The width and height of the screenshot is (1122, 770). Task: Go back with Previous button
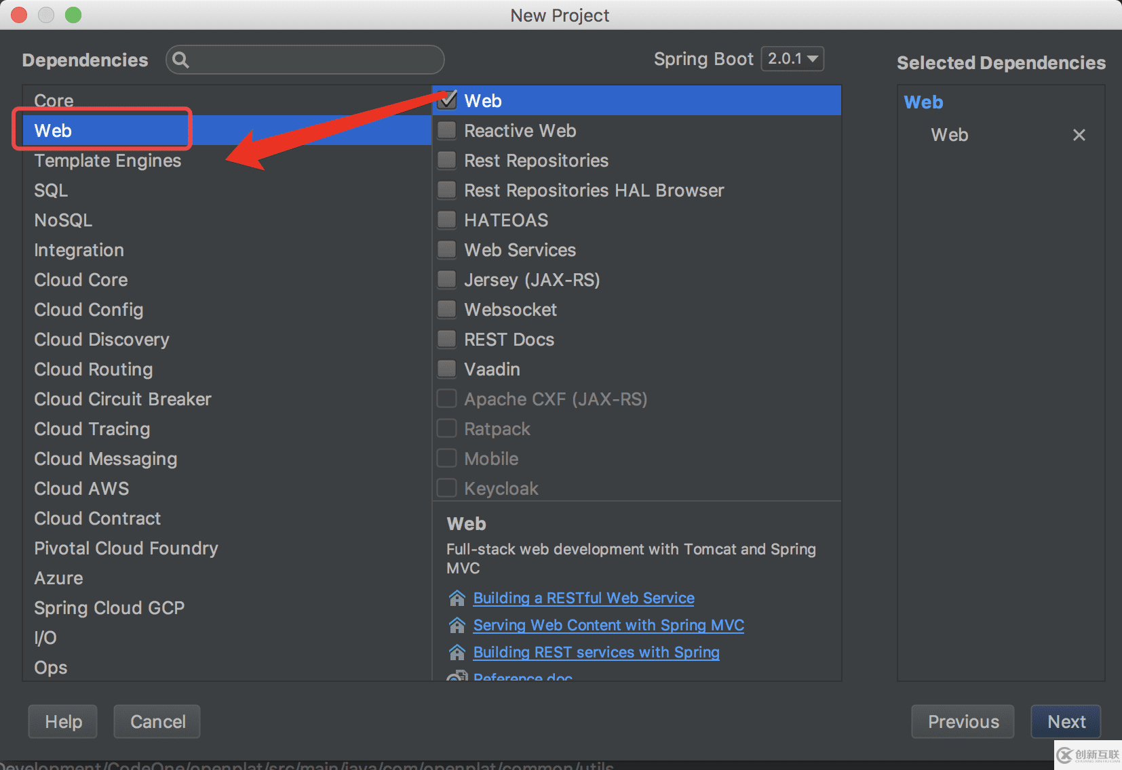click(x=963, y=721)
